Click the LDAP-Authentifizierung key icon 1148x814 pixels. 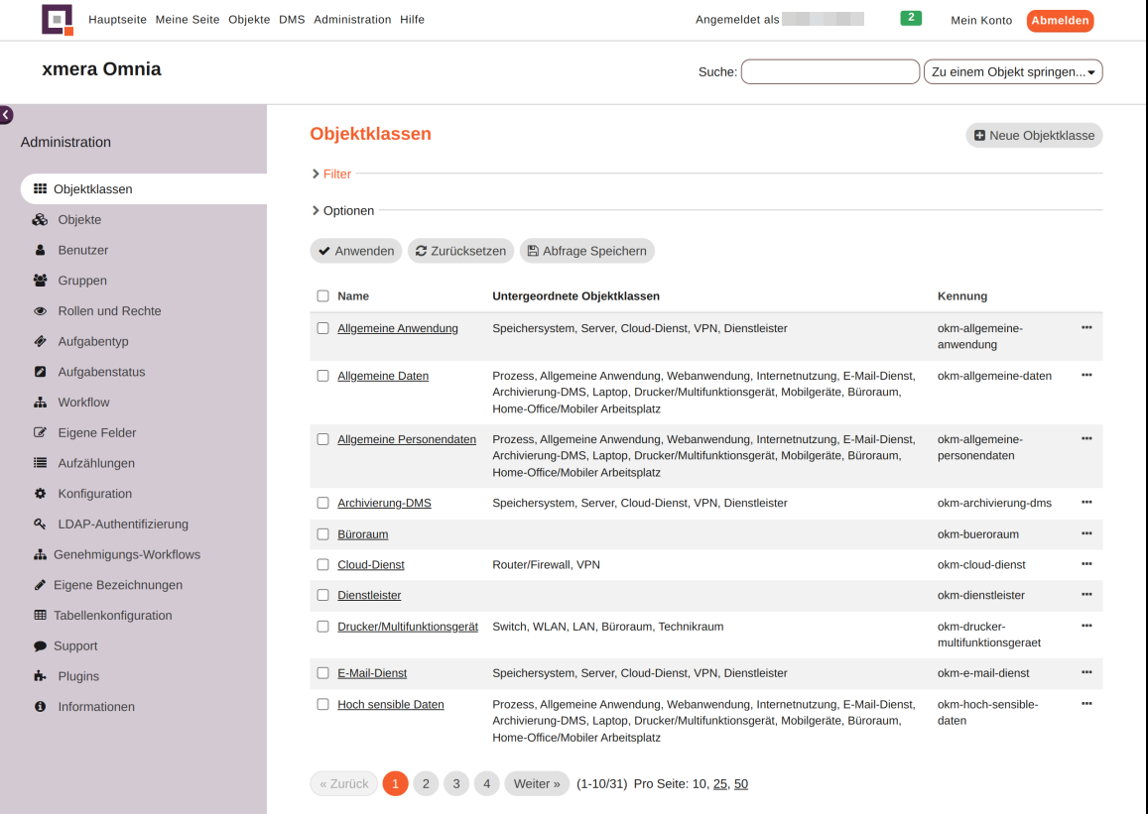click(41, 524)
